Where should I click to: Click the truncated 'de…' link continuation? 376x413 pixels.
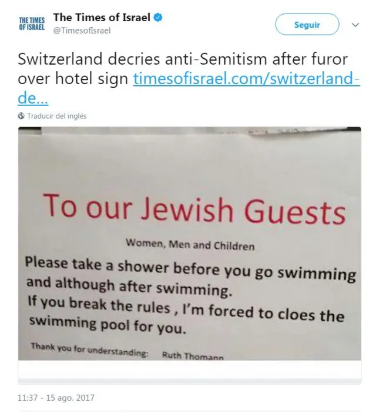tap(33, 97)
